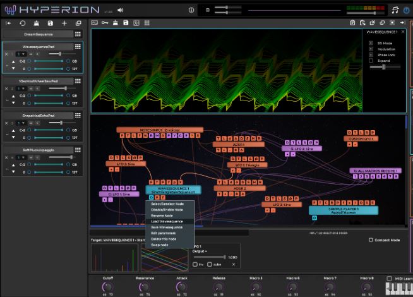Click the music notes icon in the header

395,10
